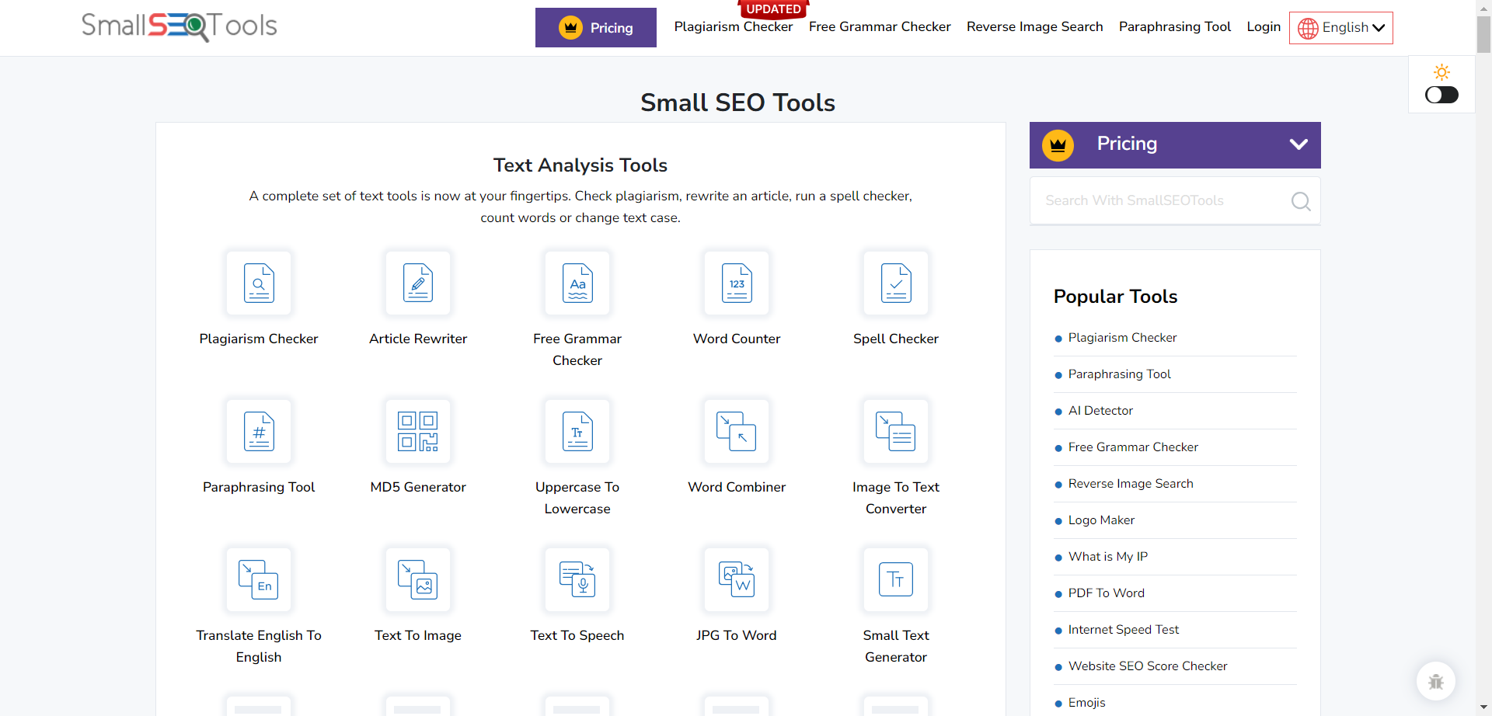This screenshot has height=716, width=1492.
Task: Toggle dark mode switch
Action: click(x=1441, y=95)
